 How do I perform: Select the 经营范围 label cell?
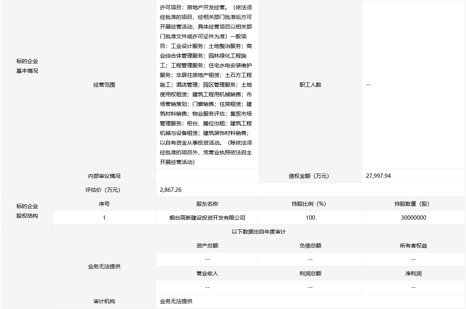tap(104, 85)
